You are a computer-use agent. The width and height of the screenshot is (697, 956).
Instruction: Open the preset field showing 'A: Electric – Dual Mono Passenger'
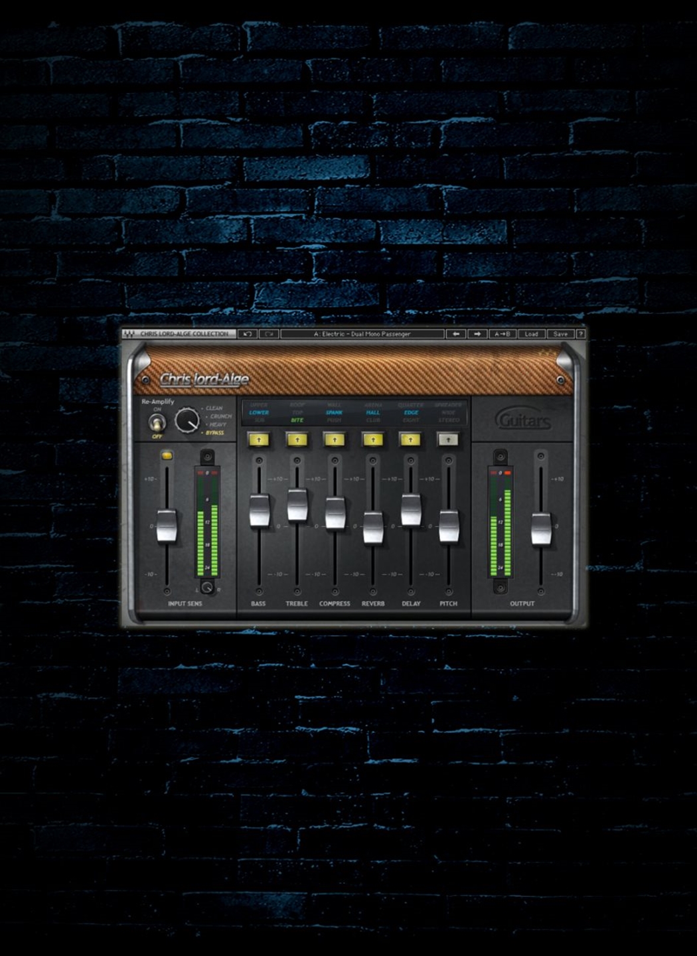pos(362,334)
